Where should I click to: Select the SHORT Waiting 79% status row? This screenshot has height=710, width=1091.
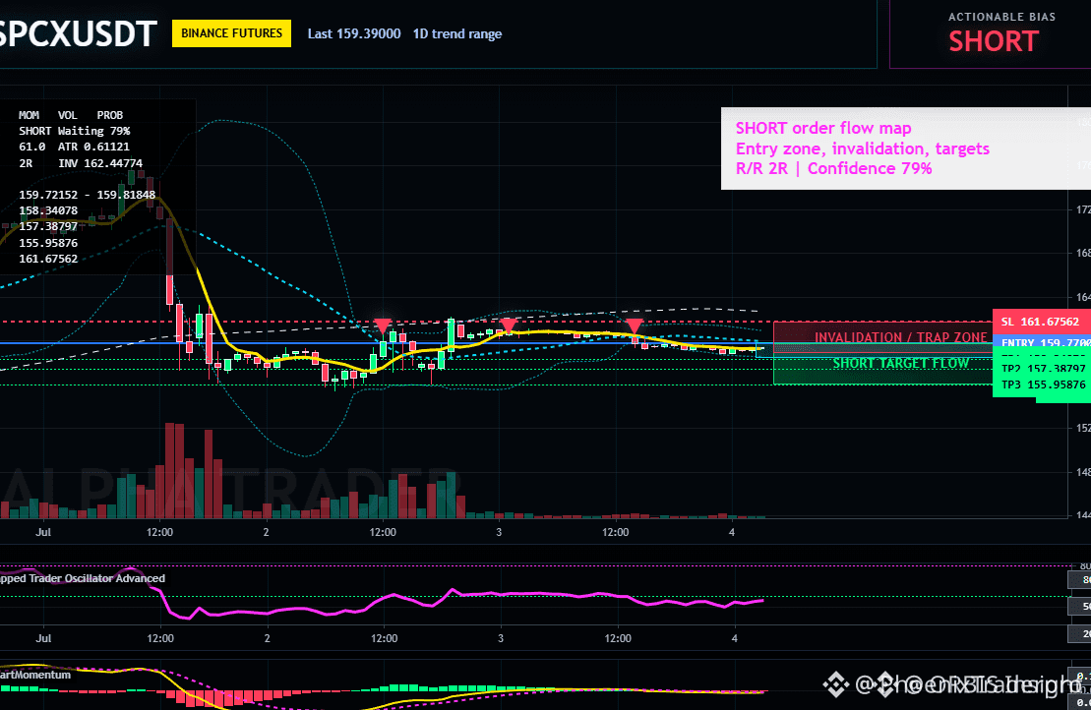pyautogui.click(x=75, y=131)
